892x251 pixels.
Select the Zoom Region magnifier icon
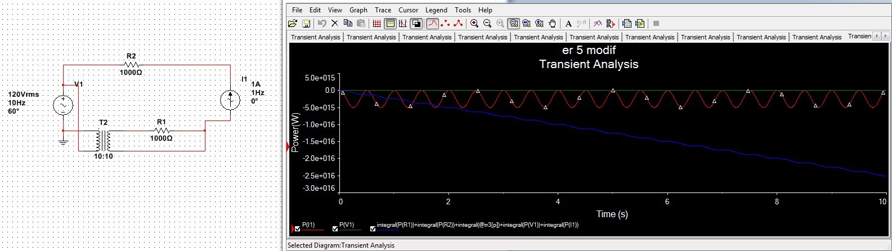click(513, 23)
